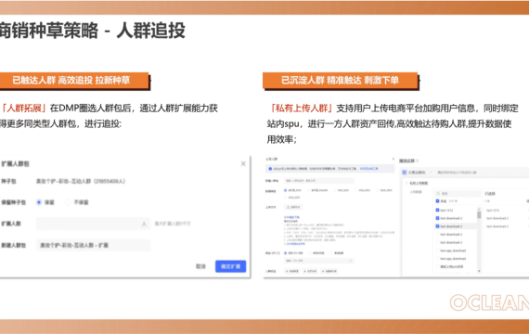This screenshot has height=334, width=529.
Task: Toggle the test-1212 checkbox in the list
Action: [x=437, y=210]
